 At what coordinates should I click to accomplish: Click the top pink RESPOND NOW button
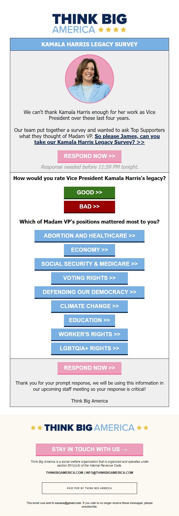click(89, 156)
